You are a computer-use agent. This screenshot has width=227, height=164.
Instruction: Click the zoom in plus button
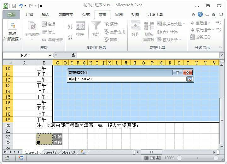pyautogui.click(x=216, y=158)
